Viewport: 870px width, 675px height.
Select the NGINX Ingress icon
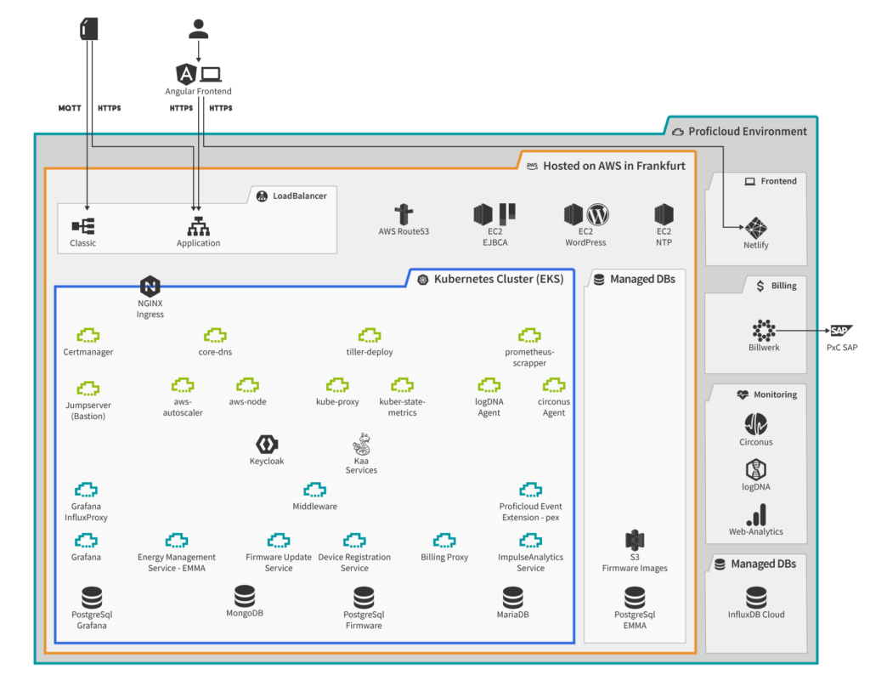(x=150, y=286)
